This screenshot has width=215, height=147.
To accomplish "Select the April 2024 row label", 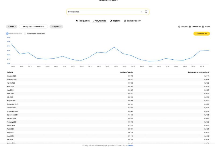I will (10, 129).
